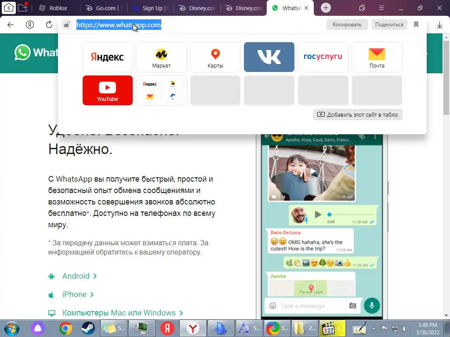450x337 pixels.
Task: Open the Yandex tile in the tableau
Action: pos(108,57)
